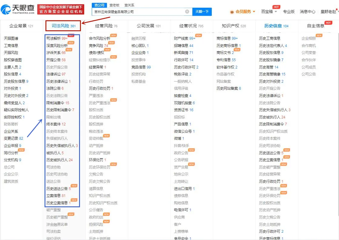Open the 自主信息 category tab
The height and width of the screenshot is (240, 339).
coord(316,26)
